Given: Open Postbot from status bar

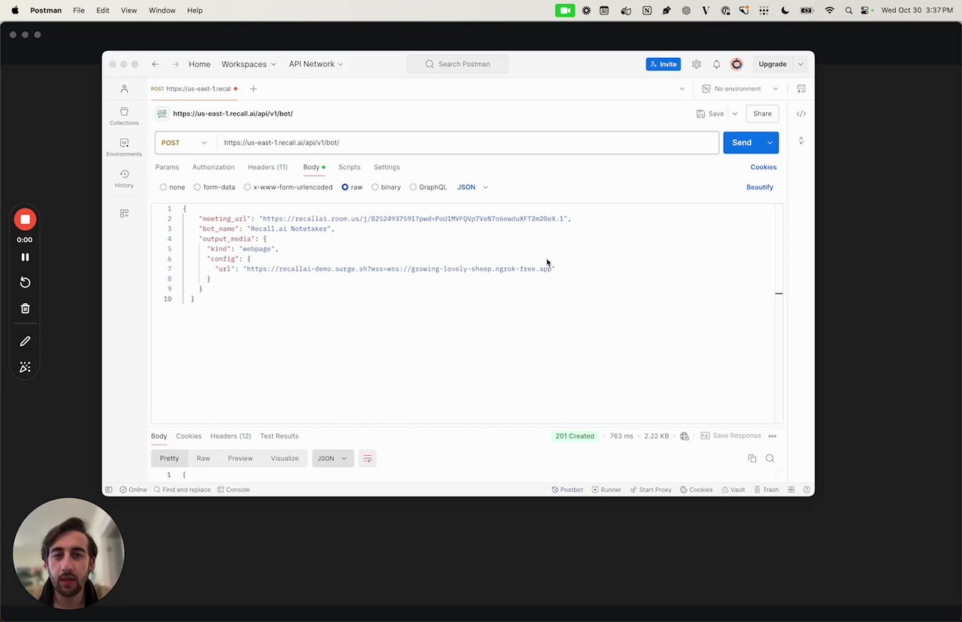Looking at the screenshot, I should click(567, 490).
